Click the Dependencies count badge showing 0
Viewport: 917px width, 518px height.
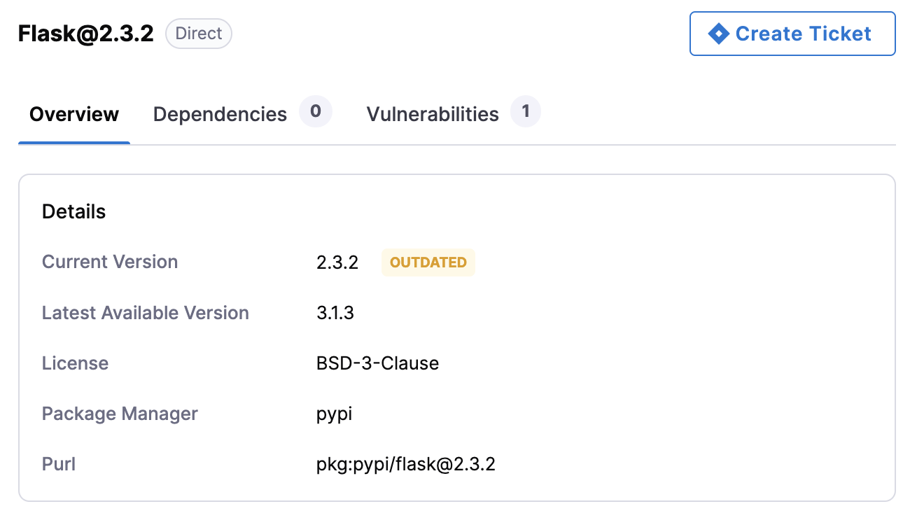(x=316, y=112)
